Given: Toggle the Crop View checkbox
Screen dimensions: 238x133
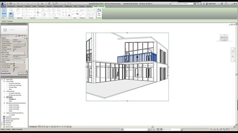Looking at the screenshot, I should pyautogui.click(x=14, y=69).
